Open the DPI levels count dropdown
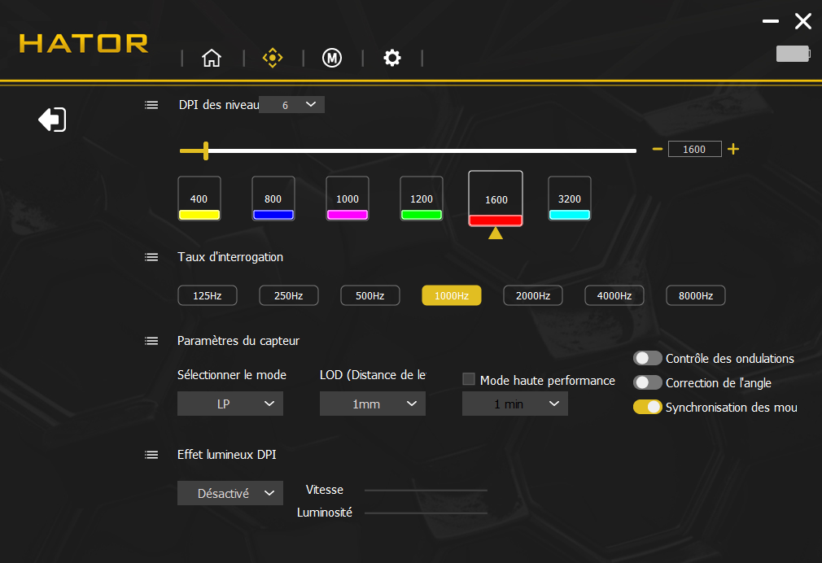The image size is (822, 563). pos(292,105)
